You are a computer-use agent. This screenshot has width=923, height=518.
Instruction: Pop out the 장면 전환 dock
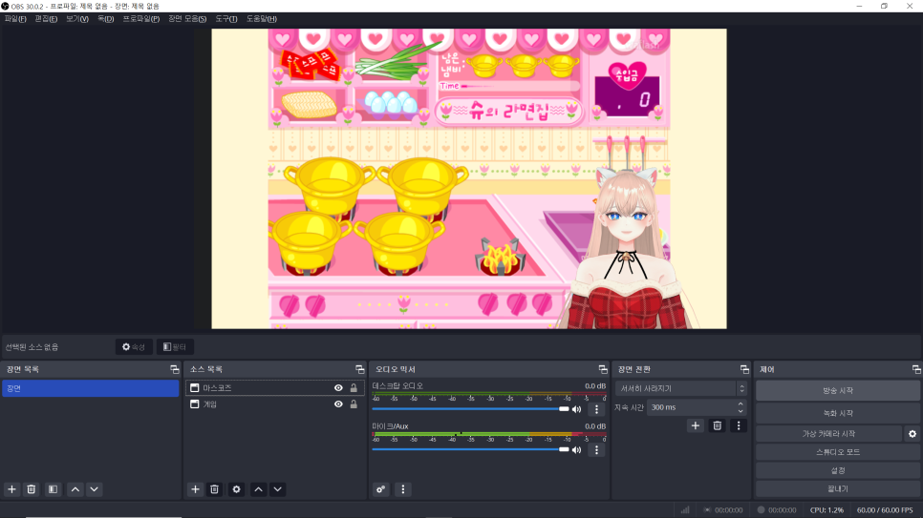[x=744, y=369]
